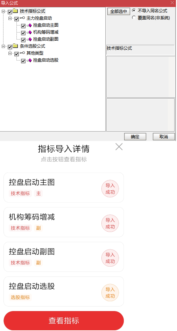
Task: Uncheck the 控盘启动选股 checkbox
Action: pyautogui.click(x=23, y=61)
